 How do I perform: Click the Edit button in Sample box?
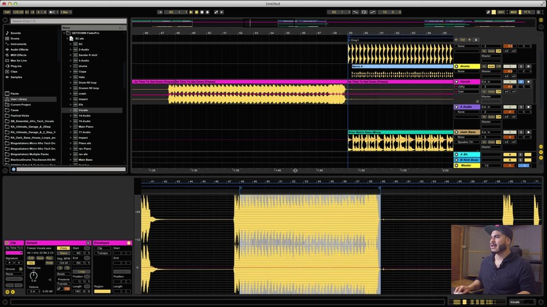[31, 258]
